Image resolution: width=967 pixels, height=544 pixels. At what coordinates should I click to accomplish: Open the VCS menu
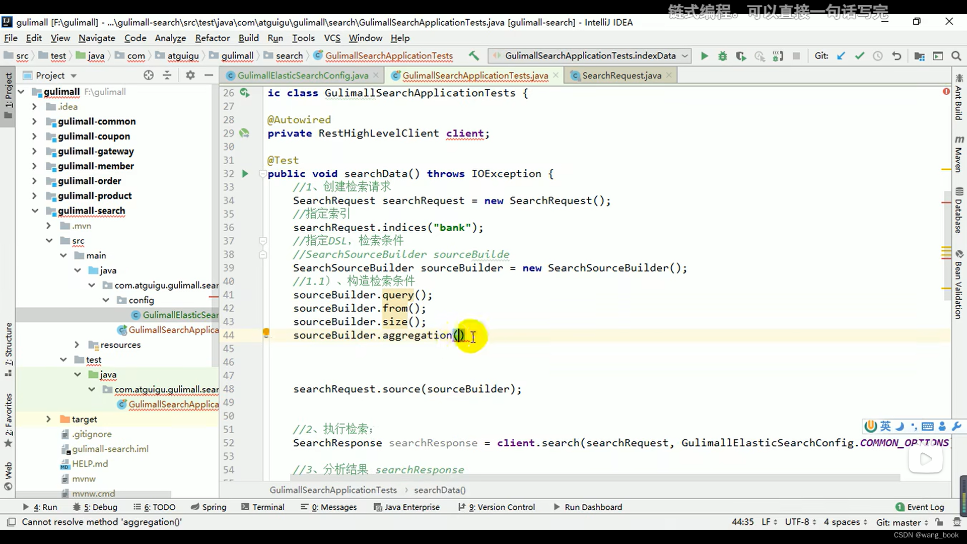coord(332,38)
